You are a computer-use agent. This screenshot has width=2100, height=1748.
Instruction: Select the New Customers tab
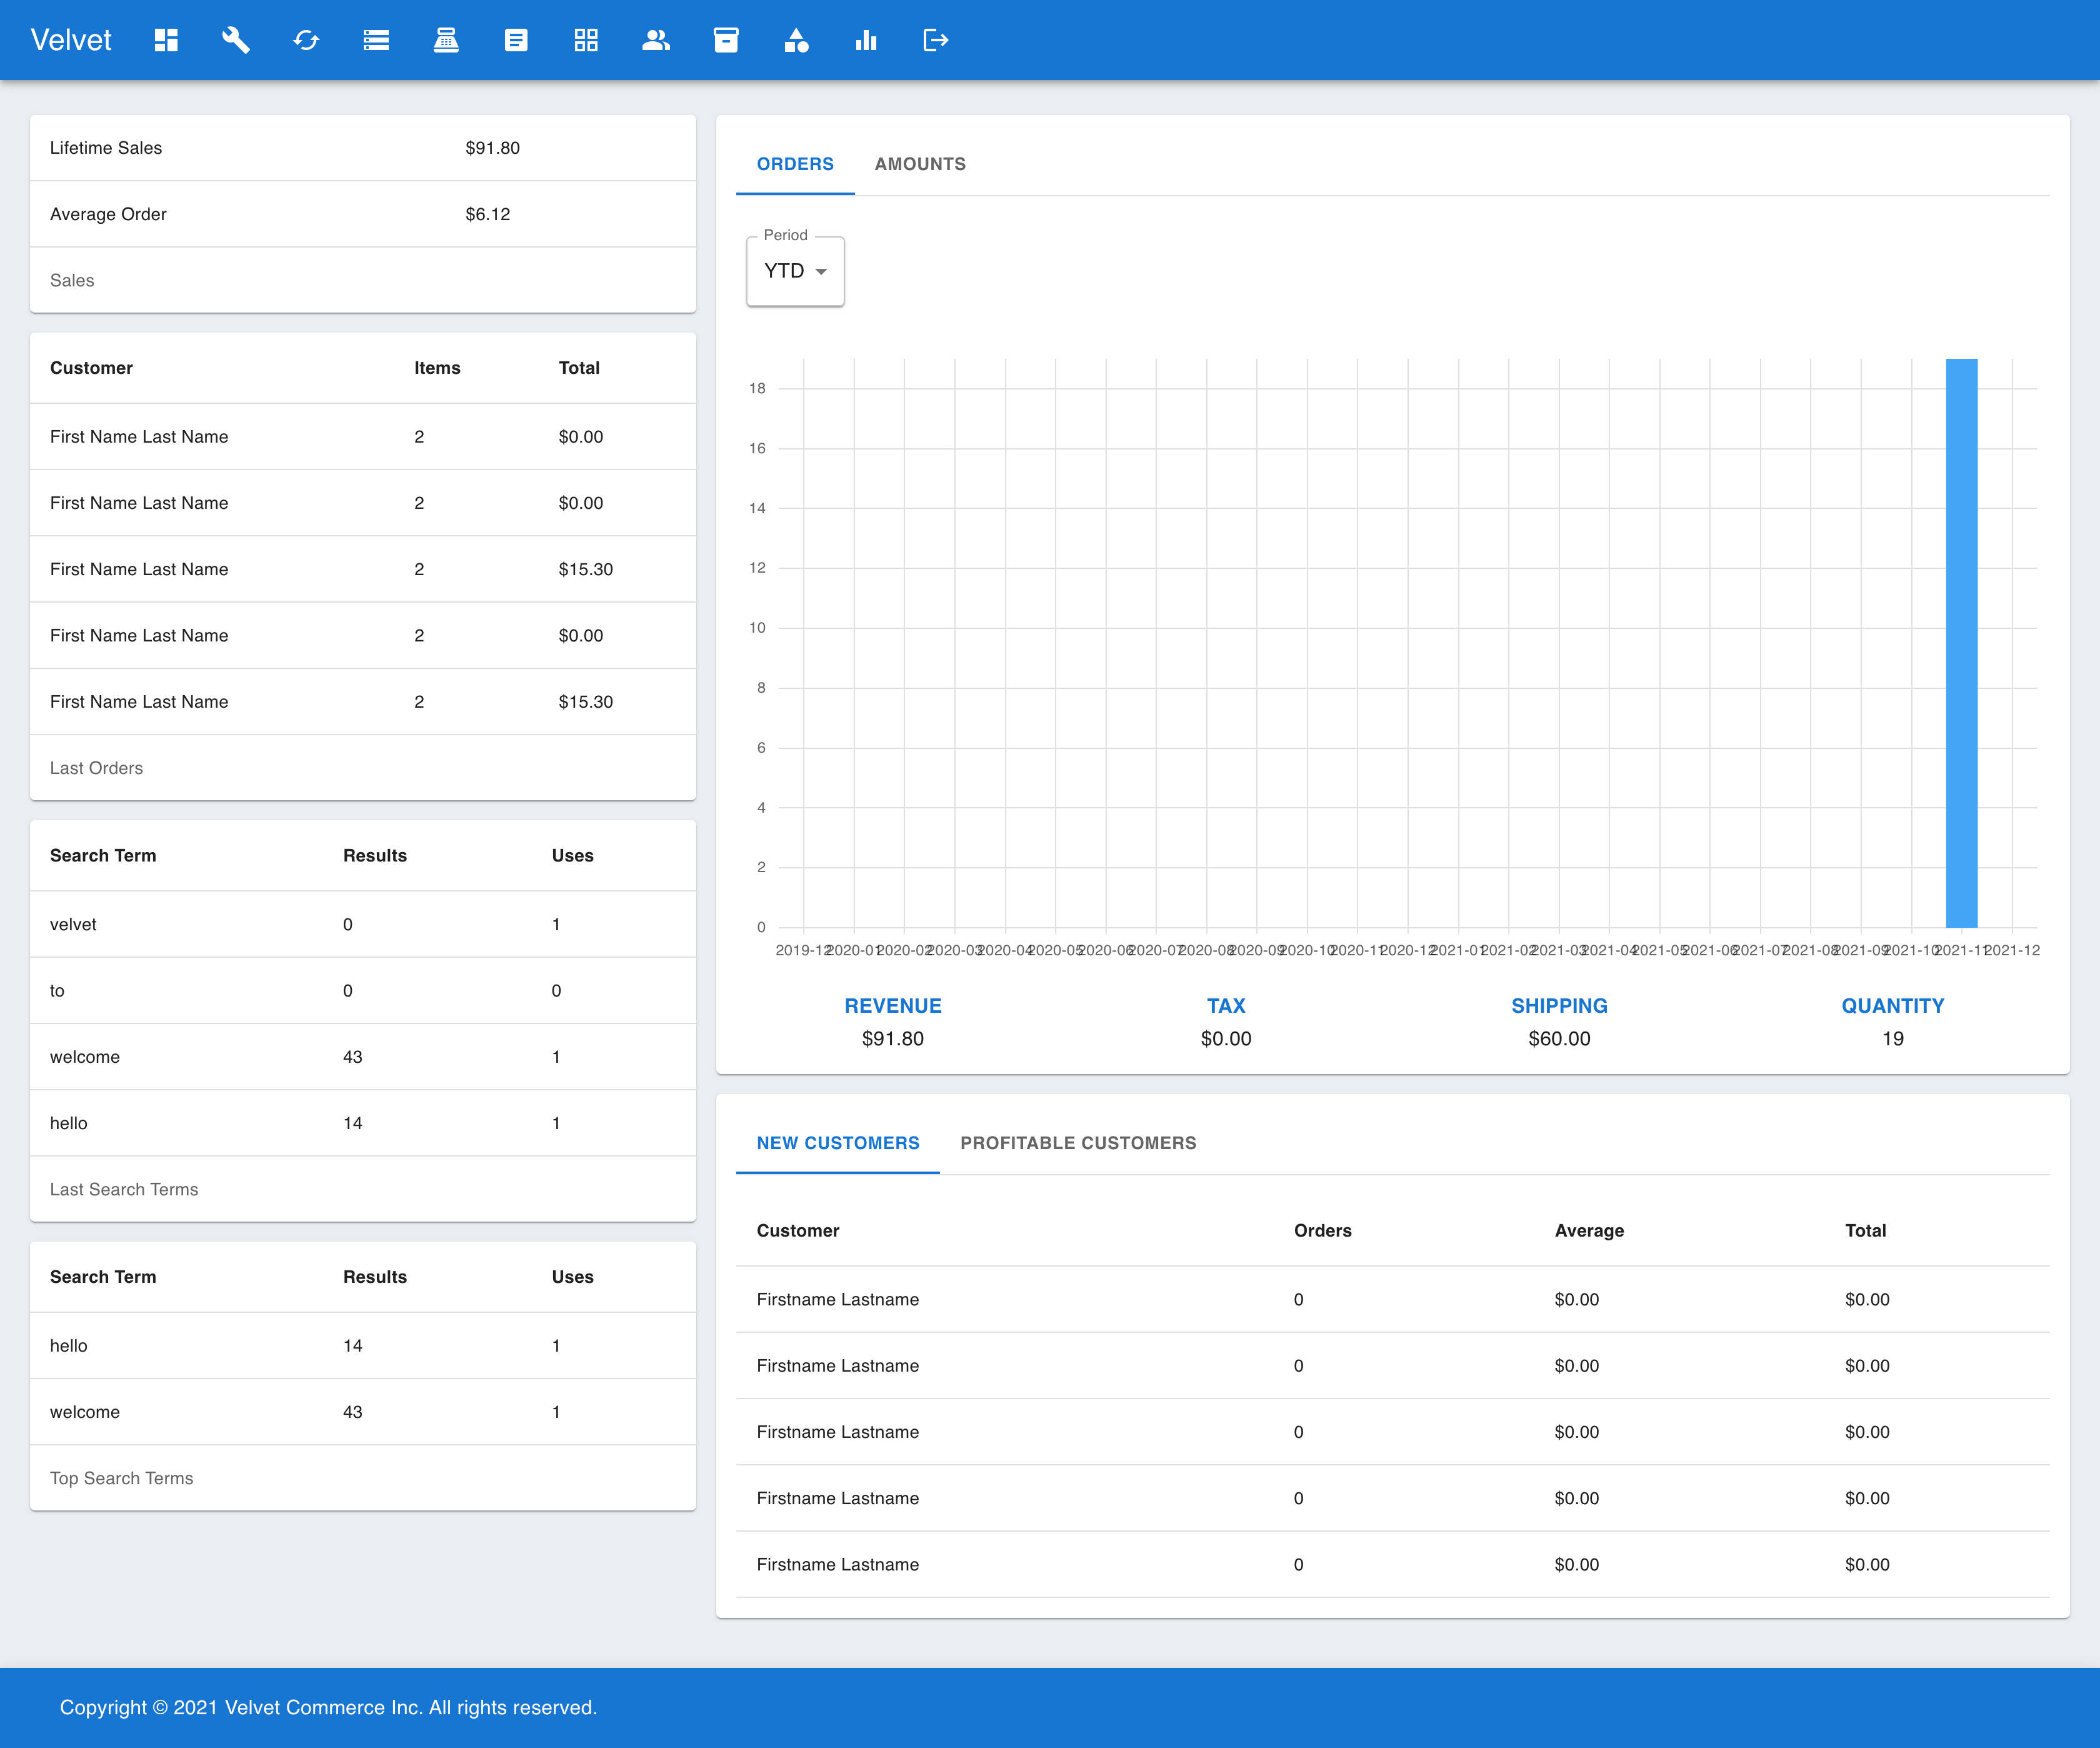coord(838,1143)
